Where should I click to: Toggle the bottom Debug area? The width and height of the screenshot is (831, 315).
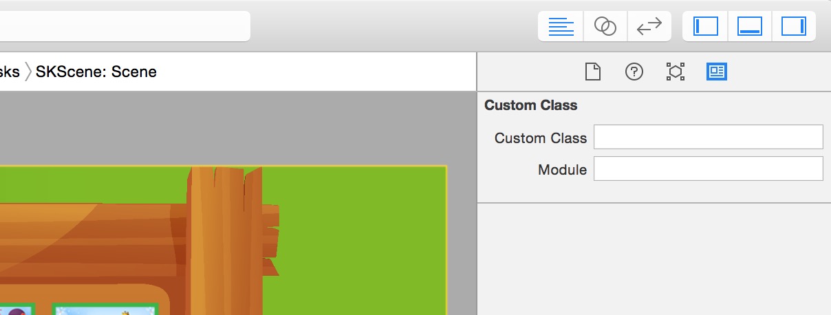click(x=749, y=26)
